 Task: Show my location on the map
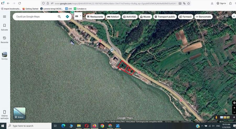[234, 103]
